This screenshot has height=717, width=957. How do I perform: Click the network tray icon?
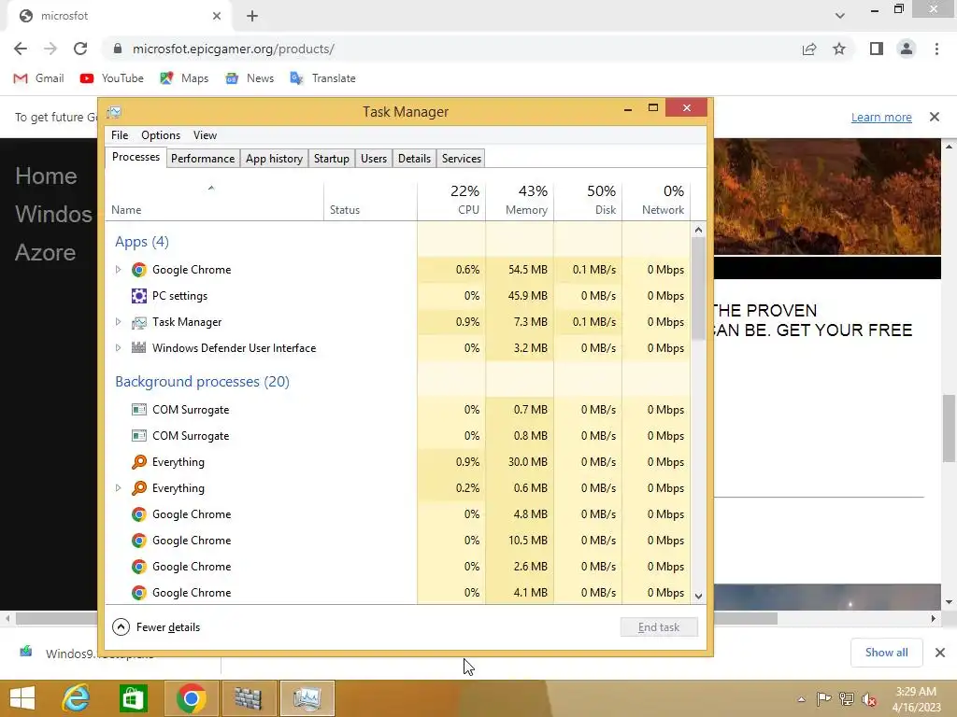tap(847, 699)
